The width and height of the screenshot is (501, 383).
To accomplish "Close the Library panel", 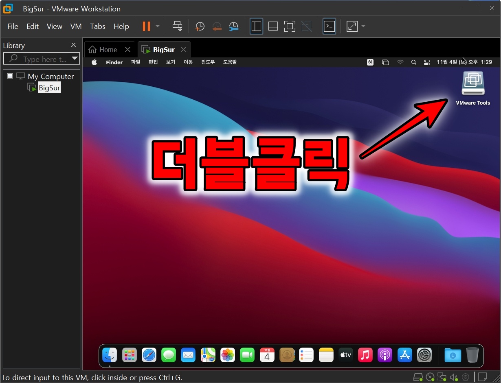I will tap(73, 45).
